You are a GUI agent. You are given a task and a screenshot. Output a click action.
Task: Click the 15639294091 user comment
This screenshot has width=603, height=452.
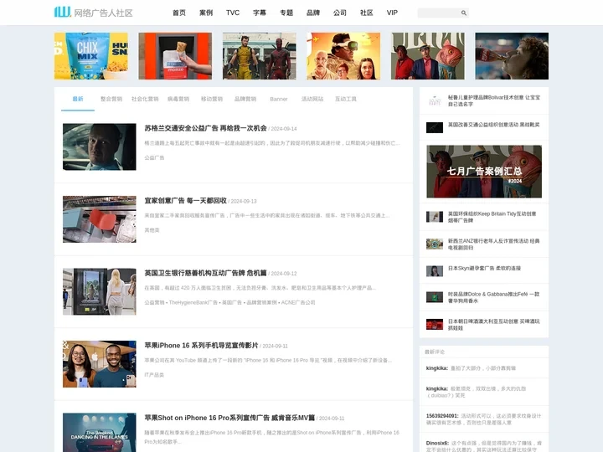[x=484, y=419]
